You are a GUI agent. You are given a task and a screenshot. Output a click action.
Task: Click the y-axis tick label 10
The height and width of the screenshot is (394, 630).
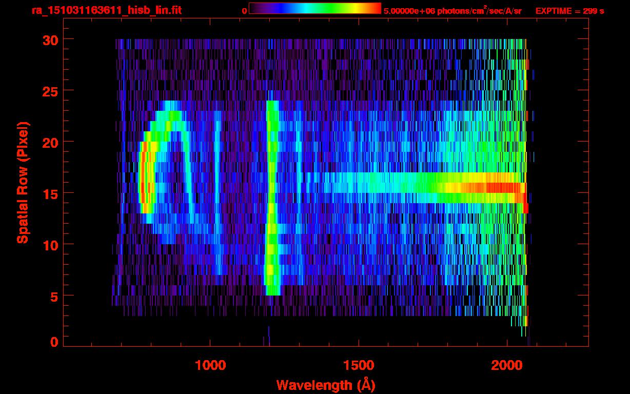[x=50, y=245]
